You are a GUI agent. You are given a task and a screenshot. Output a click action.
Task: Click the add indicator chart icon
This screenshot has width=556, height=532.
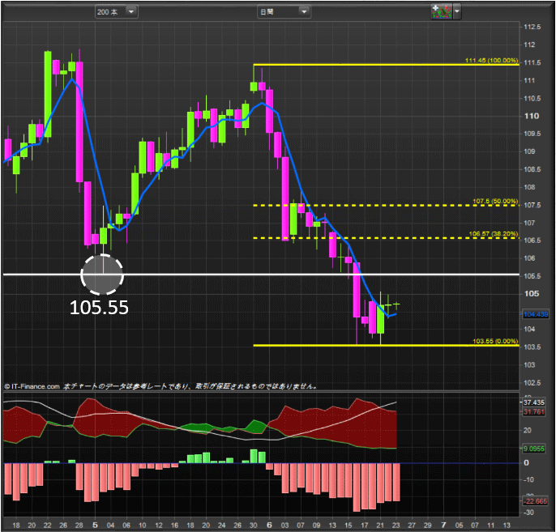441,11
